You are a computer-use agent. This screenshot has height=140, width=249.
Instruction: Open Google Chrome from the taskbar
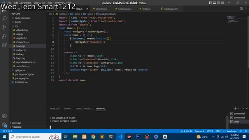93,136
